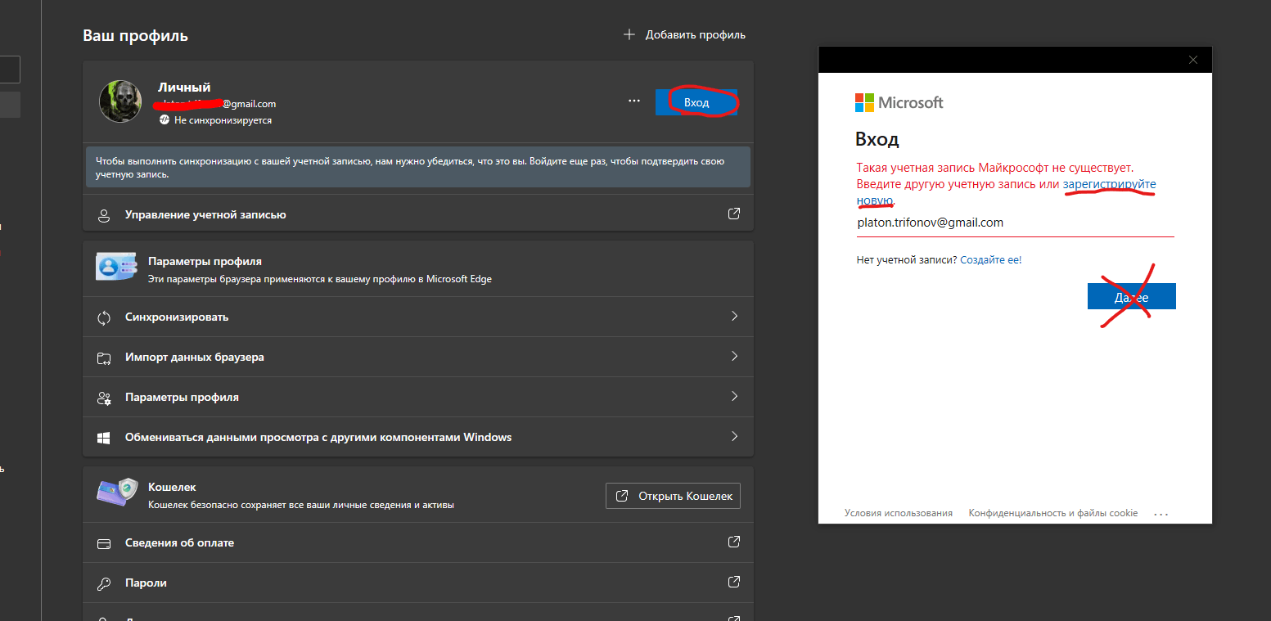
Task: Open Конфиденциальность и файлы cookie link
Action: click(1053, 513)
